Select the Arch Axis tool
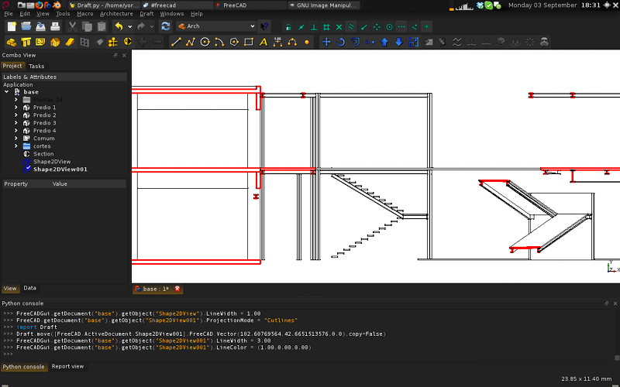 coord(113,42)
